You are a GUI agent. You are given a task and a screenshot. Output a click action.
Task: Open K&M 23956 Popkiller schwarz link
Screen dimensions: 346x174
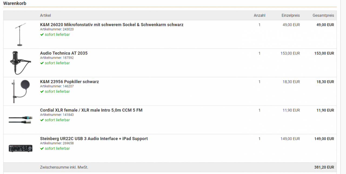tap(69, 82)
